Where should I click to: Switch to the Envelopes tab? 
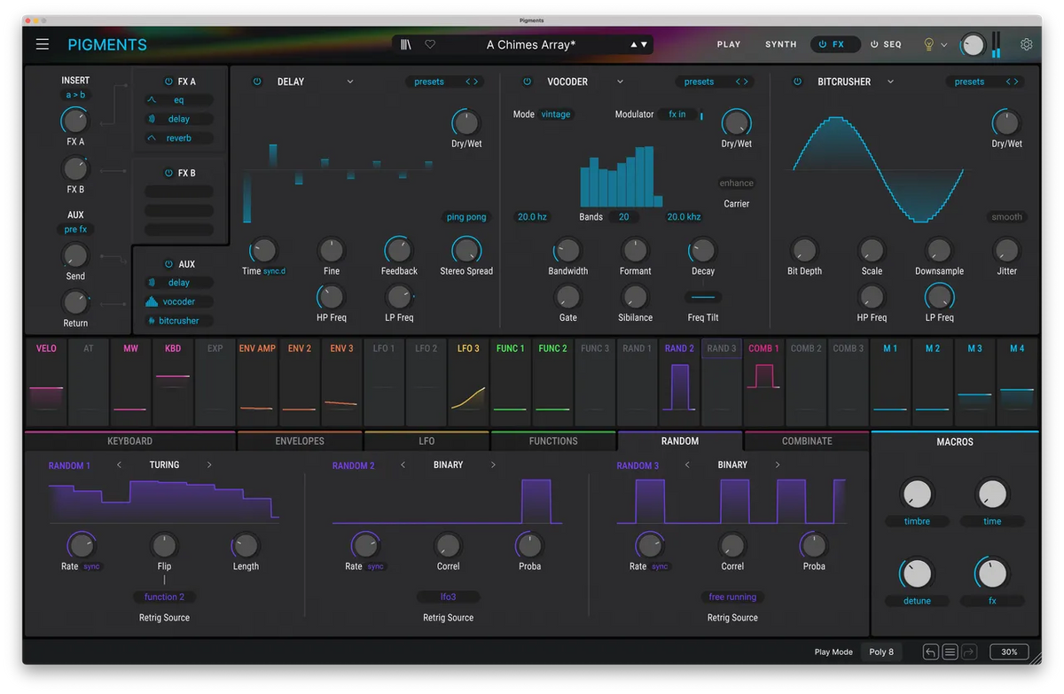pos(300,441)
